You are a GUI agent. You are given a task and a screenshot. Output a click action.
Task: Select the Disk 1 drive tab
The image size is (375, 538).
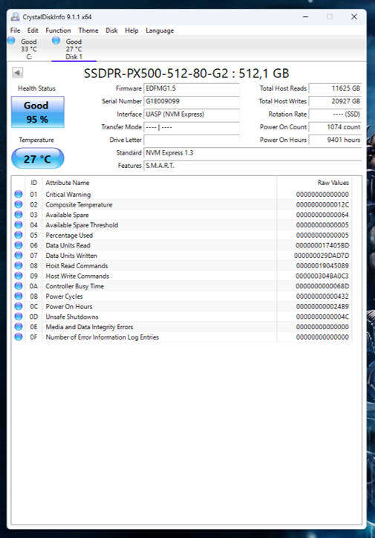point(74,49)
